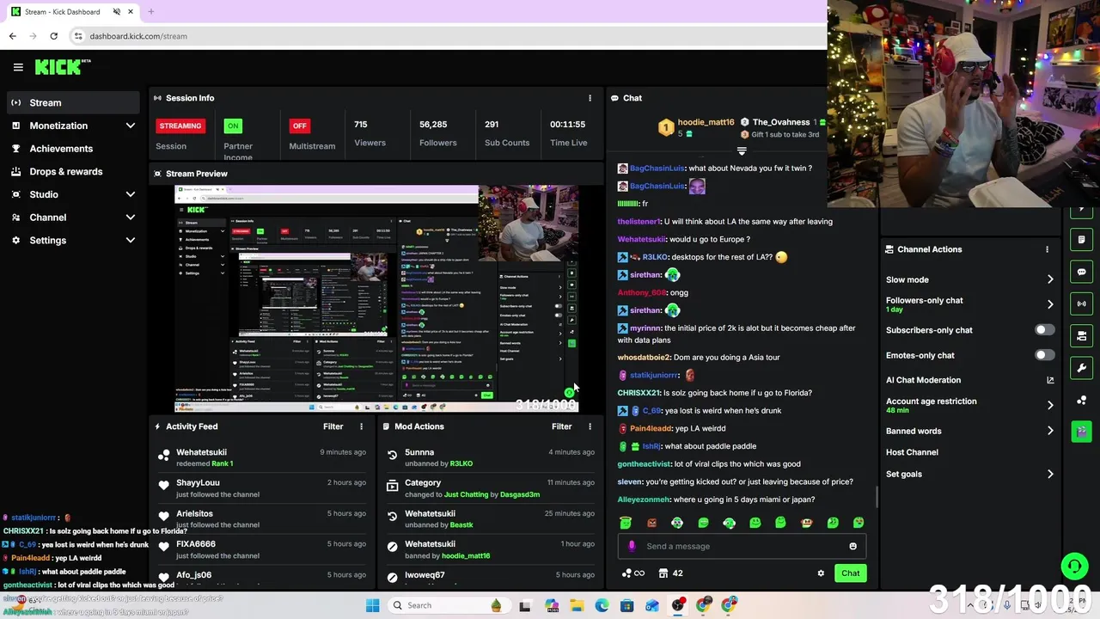Toggle Emotes-only chat switch
This screenshot has width=1100, height=619.
click(x=1044, y=355)
